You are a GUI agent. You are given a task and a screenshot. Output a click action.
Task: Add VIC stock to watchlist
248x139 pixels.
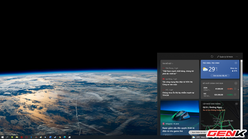[x=235, y=95]
